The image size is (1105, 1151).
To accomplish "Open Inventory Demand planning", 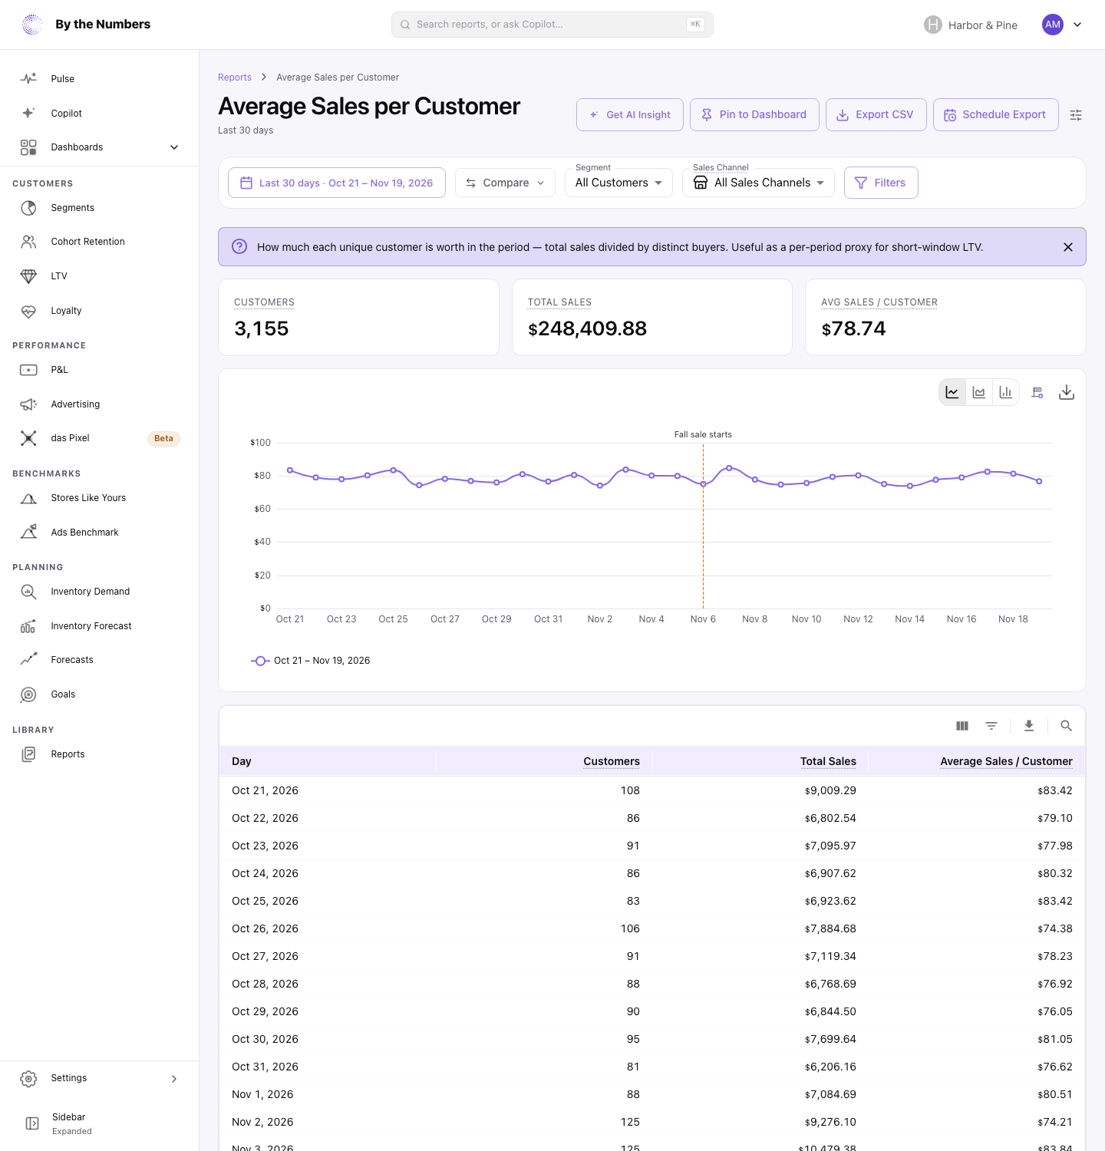I will pos(100,592).
